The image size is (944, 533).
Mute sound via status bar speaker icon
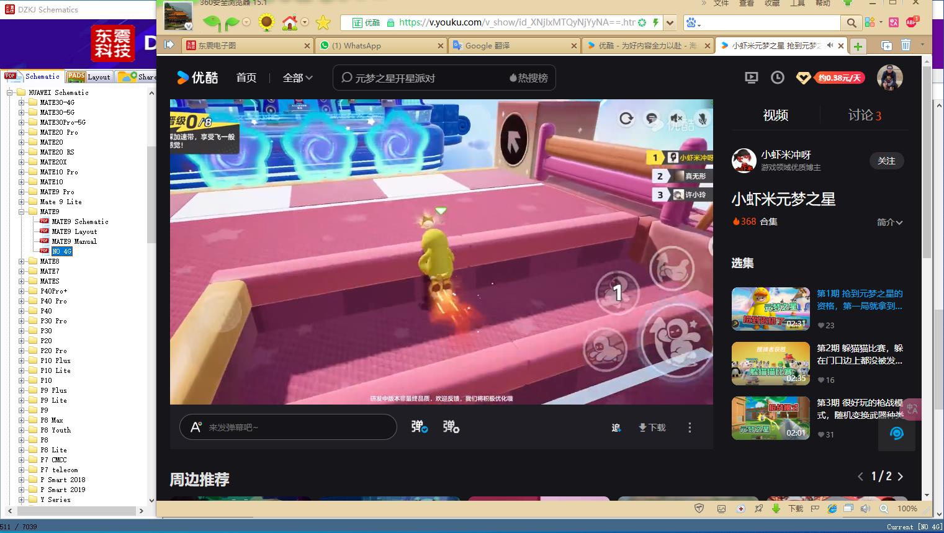[x=865, y=508]
